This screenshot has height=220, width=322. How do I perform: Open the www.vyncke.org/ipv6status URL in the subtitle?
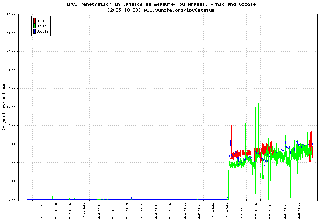pyautogui.click(x=179, y=10)
